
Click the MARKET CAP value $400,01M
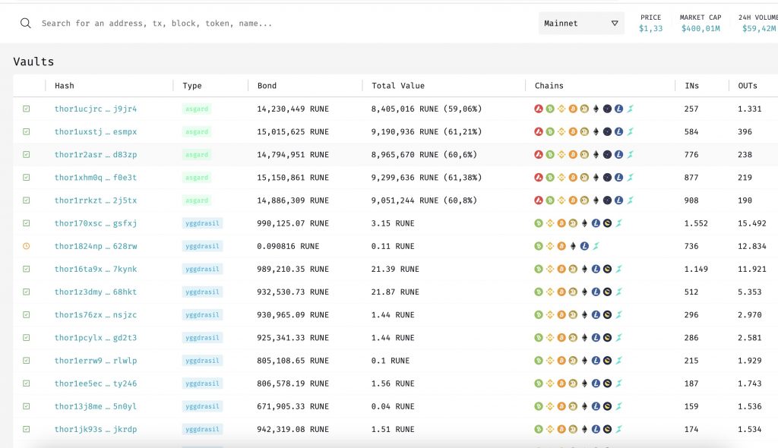[x=701, y=28]
